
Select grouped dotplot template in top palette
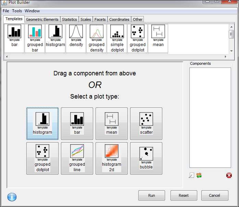(138, 38)
